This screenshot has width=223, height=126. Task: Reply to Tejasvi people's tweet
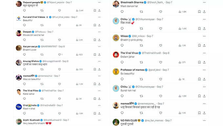coord(25,11)
